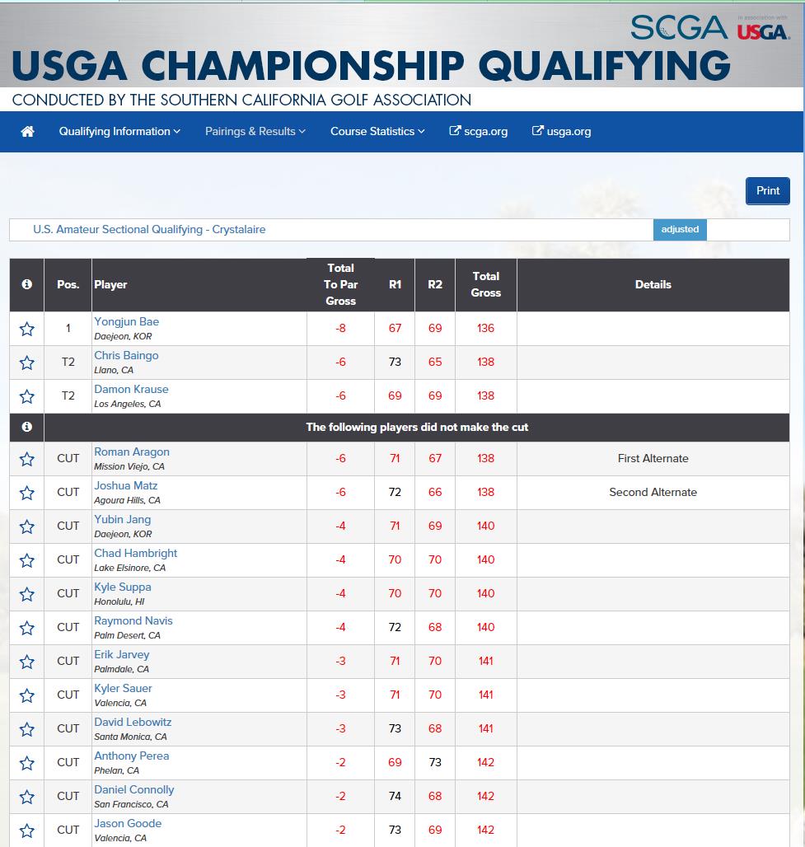The image size is (805, 847).
Task: Star Damon Krause row
Action: [x=27, y=396]
